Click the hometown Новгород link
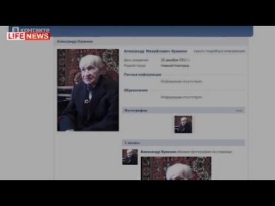 [x=175, y=65]
